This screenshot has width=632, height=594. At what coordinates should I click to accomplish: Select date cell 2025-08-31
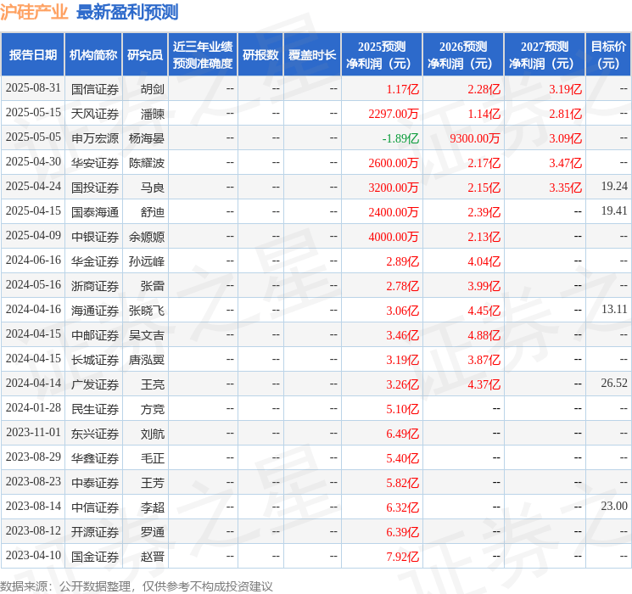click(33, 88)
